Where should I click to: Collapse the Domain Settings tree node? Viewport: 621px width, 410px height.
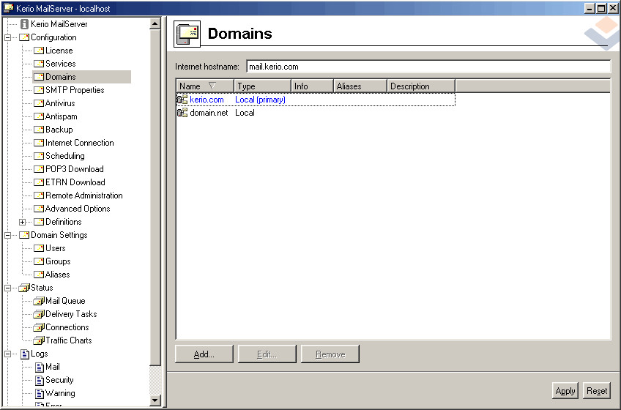click(x=7, y=235)
